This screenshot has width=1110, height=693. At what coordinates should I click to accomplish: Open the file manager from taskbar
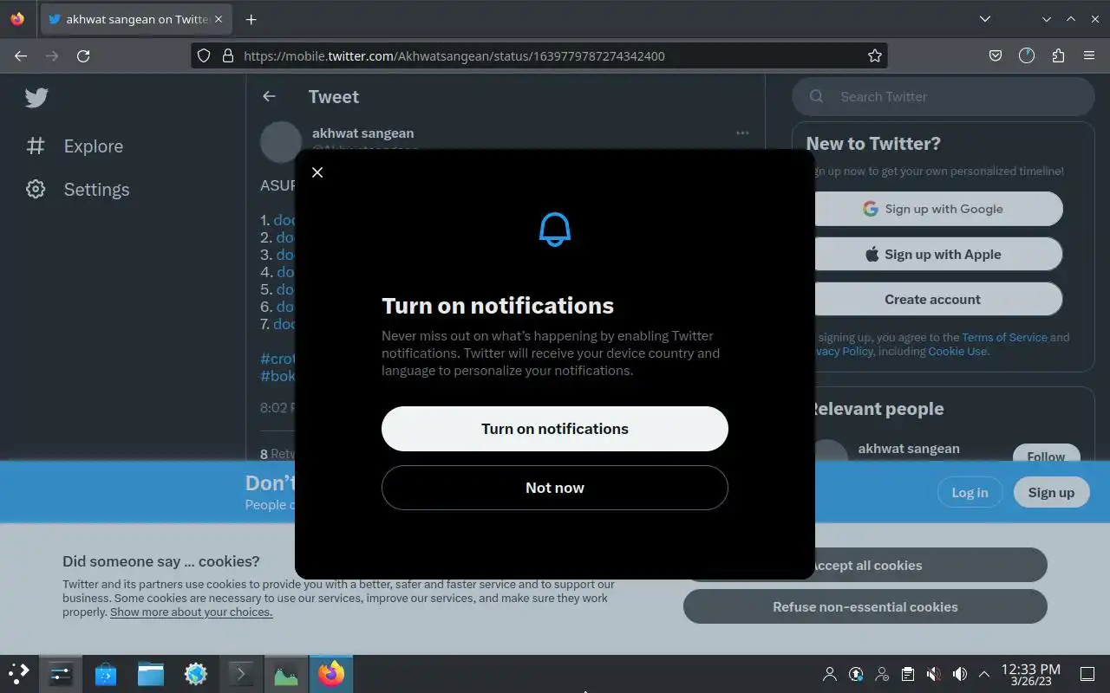click(x=151, y=673)
